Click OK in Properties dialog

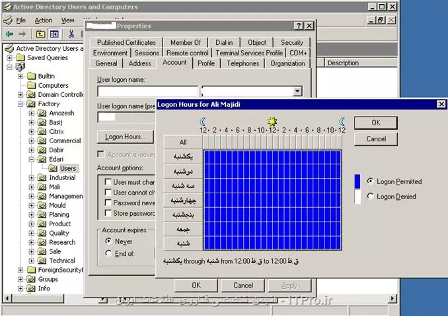(196, 286)
